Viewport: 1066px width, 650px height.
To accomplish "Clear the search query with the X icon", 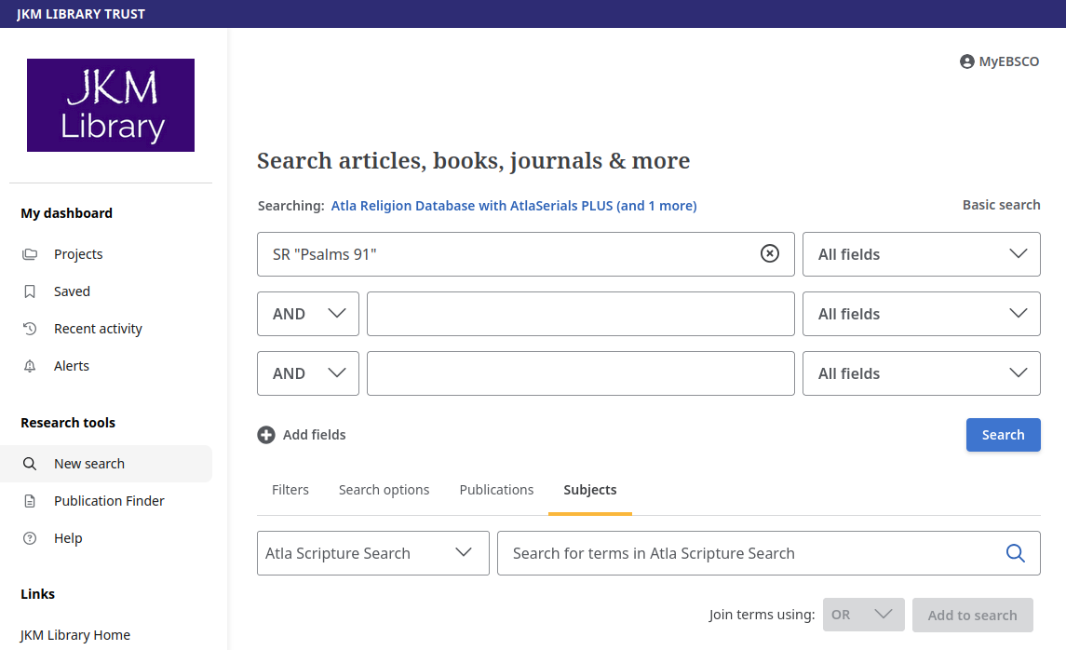I will pyautogui.click(x=770, y=253).
